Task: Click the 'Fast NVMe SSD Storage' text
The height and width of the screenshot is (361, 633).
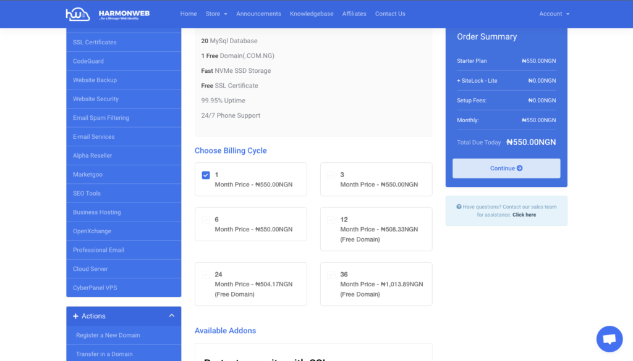Action: click(x=236, y=71)
